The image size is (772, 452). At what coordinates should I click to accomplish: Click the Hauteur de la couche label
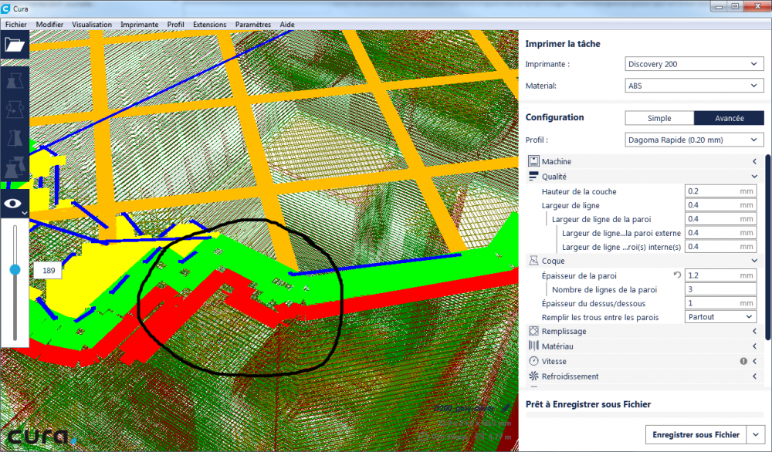coord(579,191)
